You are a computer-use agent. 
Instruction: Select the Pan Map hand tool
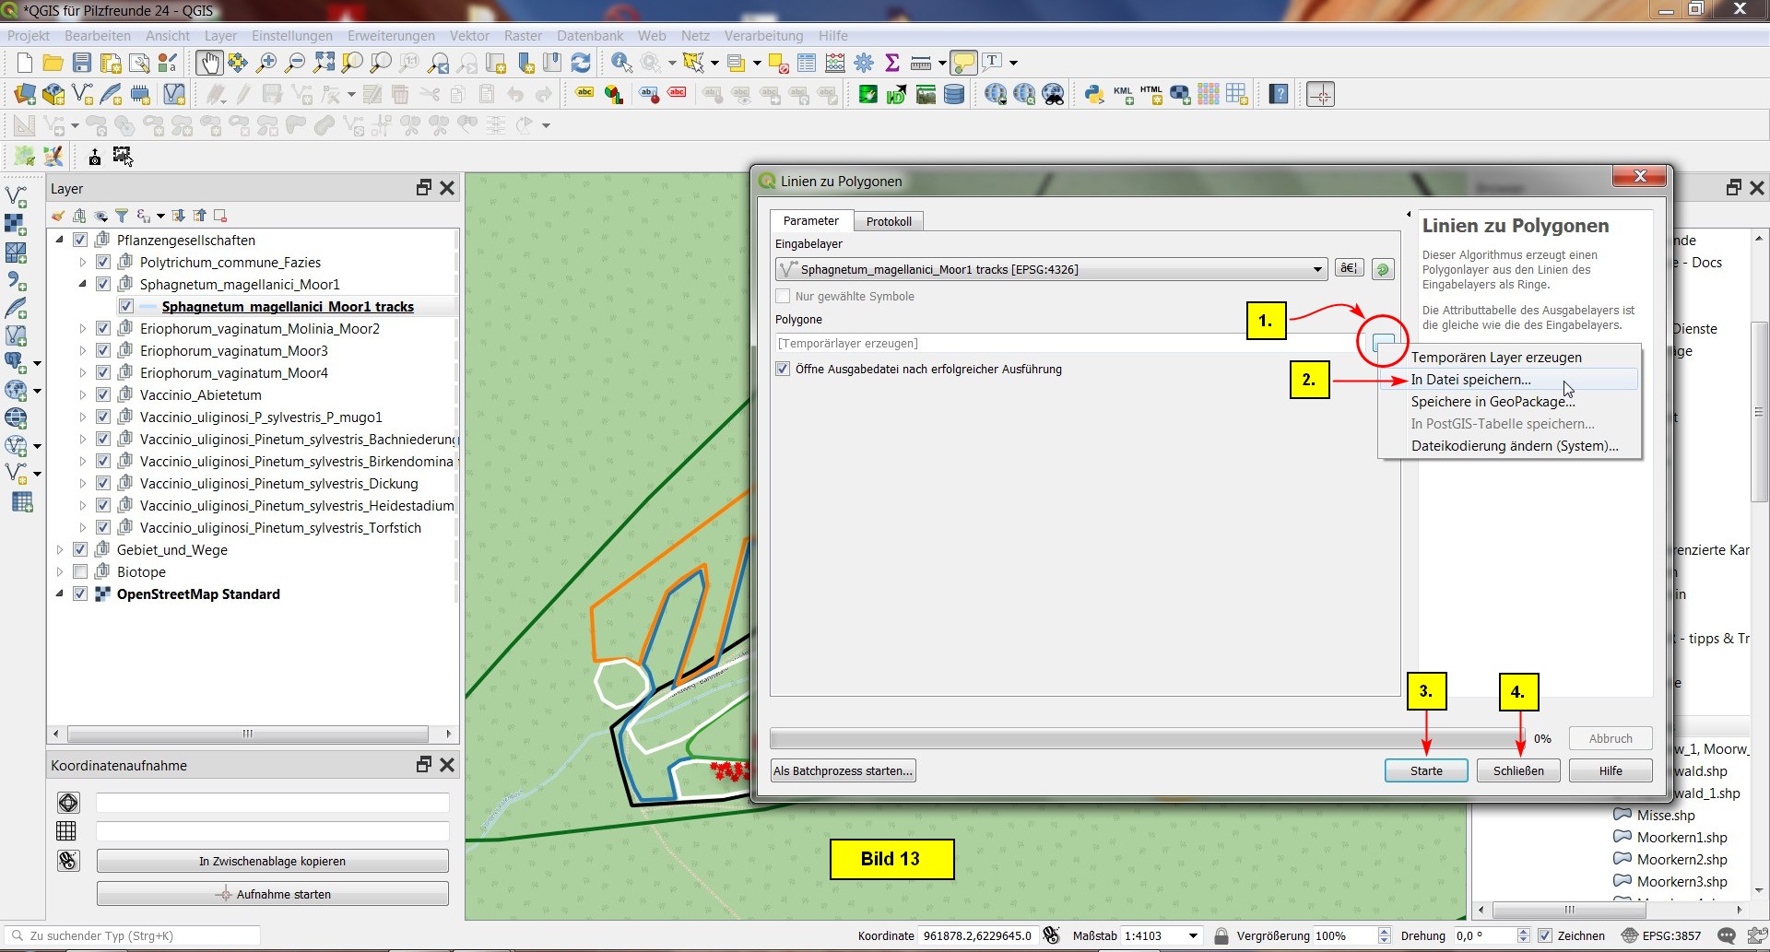[209, 63]
